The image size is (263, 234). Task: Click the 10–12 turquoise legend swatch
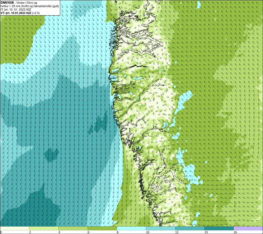pos(160,228)
